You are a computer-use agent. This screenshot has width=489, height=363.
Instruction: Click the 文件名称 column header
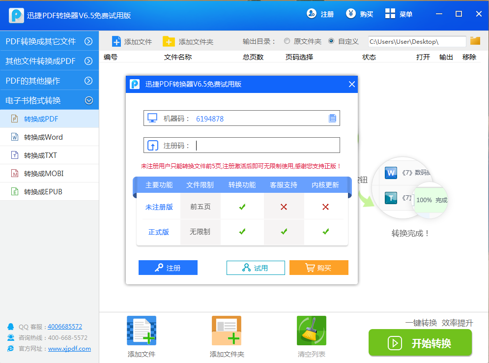pos(178,57)
